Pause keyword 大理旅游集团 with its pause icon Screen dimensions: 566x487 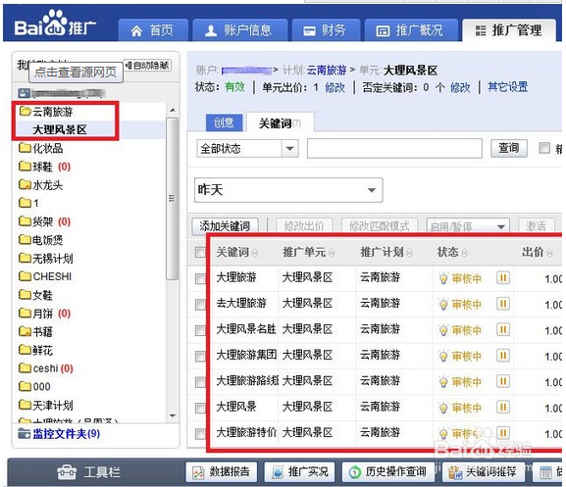503,356
